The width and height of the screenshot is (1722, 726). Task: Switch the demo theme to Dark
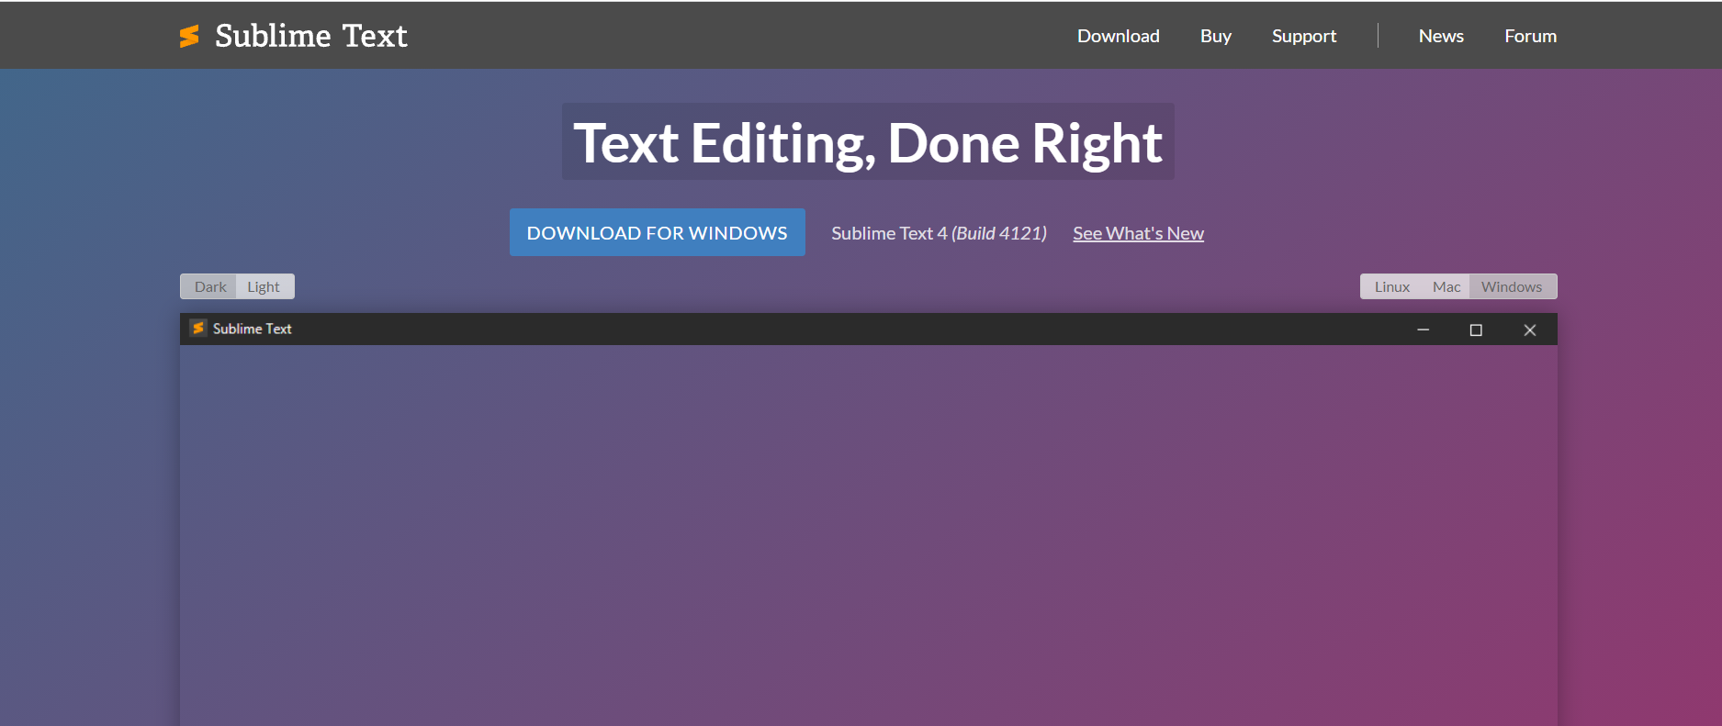click(x=209, y=286)
